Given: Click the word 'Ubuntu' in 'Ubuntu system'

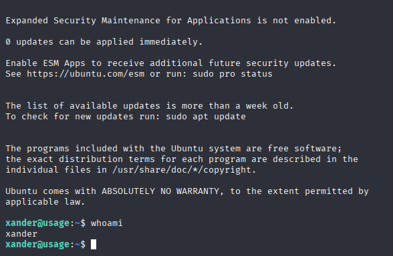Looking at the screenshot, I should (187, 149).
